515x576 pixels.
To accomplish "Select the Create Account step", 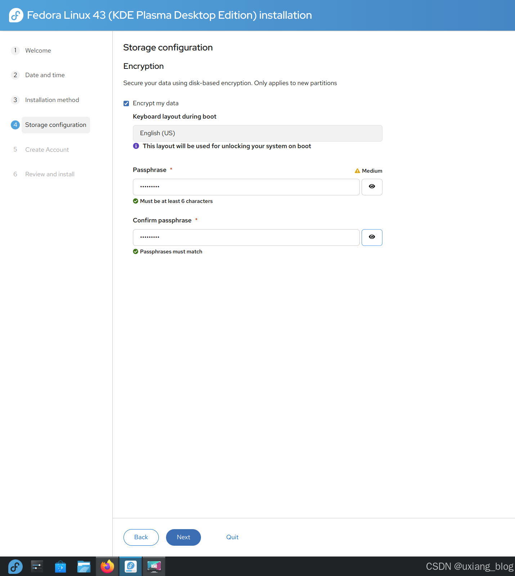I will pos(47,150).
